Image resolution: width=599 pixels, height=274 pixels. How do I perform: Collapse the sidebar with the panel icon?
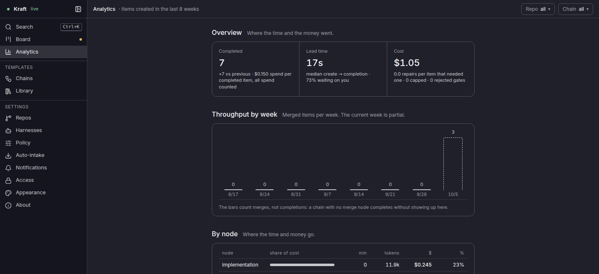(x=78, y=9)
